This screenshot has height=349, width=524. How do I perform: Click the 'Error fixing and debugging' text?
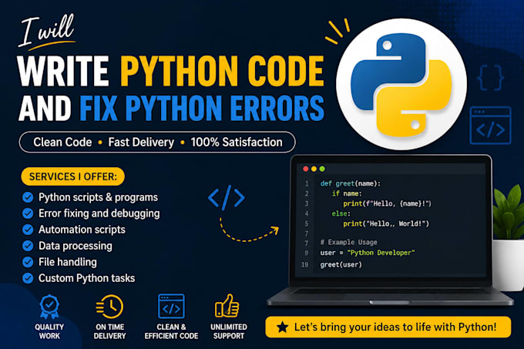(99, 213)
